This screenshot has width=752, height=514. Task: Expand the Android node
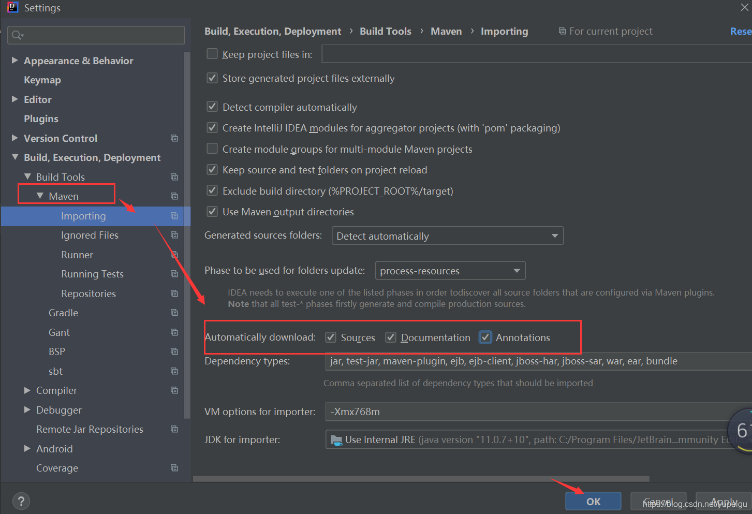pyautogui.click(x=27, y=449)
